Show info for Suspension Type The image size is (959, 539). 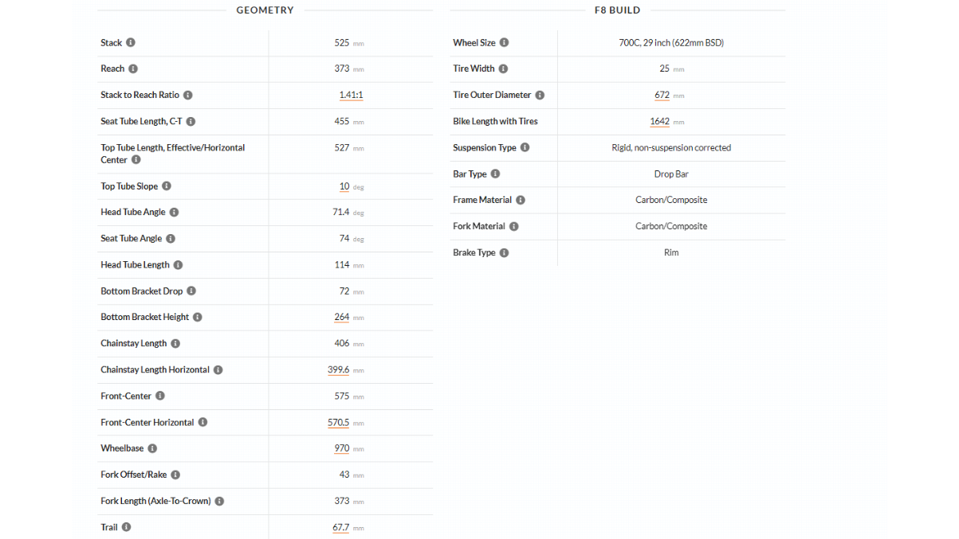coord(525,148)
